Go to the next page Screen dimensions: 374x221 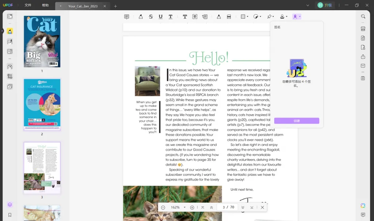tap(243, 208)
